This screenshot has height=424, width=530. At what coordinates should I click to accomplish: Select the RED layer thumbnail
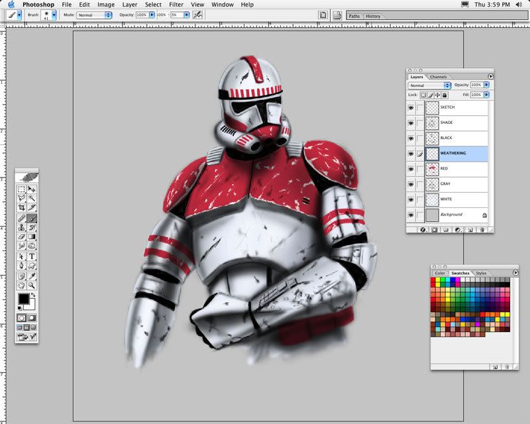[432, 169]
